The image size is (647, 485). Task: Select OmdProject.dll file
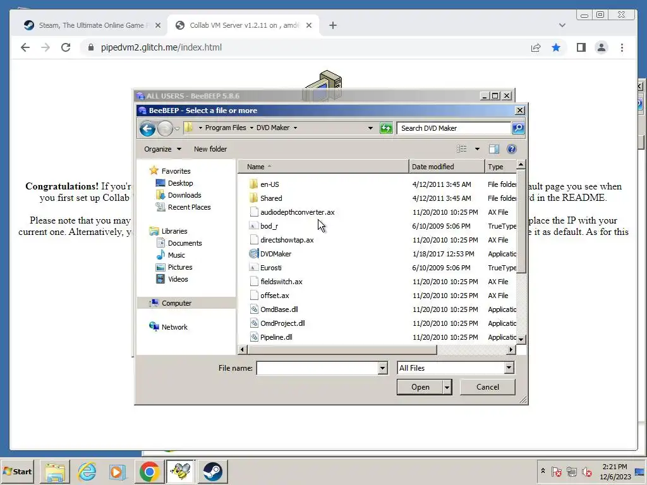pyautogui.click(x=282, y=323)
